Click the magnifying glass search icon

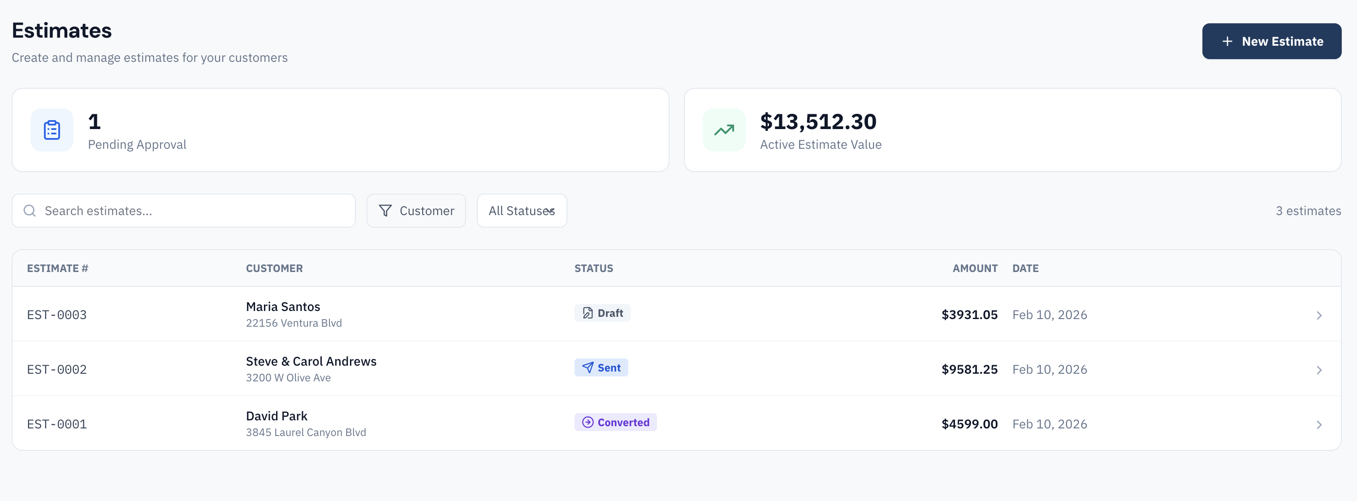point(30,210)
